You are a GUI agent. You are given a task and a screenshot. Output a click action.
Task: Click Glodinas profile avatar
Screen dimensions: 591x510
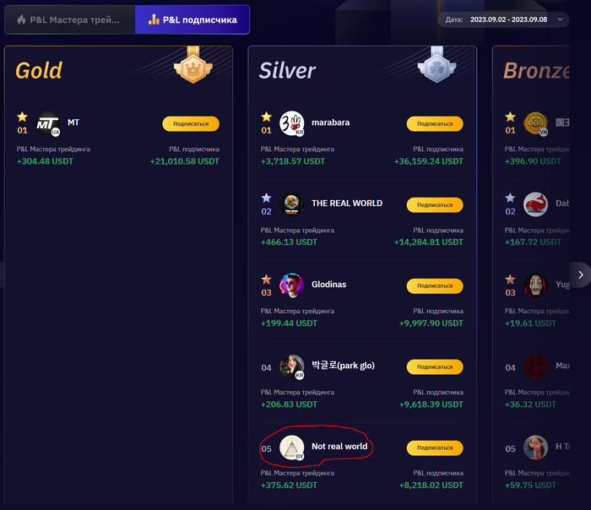[292, 285]
